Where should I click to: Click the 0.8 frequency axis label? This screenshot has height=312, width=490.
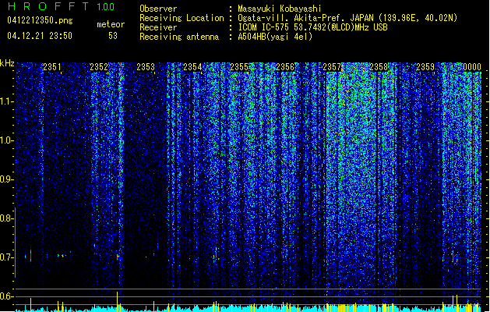tap(6, 218)
